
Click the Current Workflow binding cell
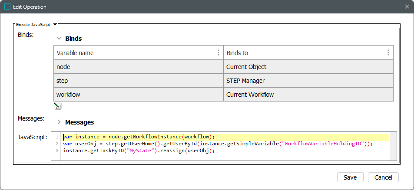[x=308, y=95]
